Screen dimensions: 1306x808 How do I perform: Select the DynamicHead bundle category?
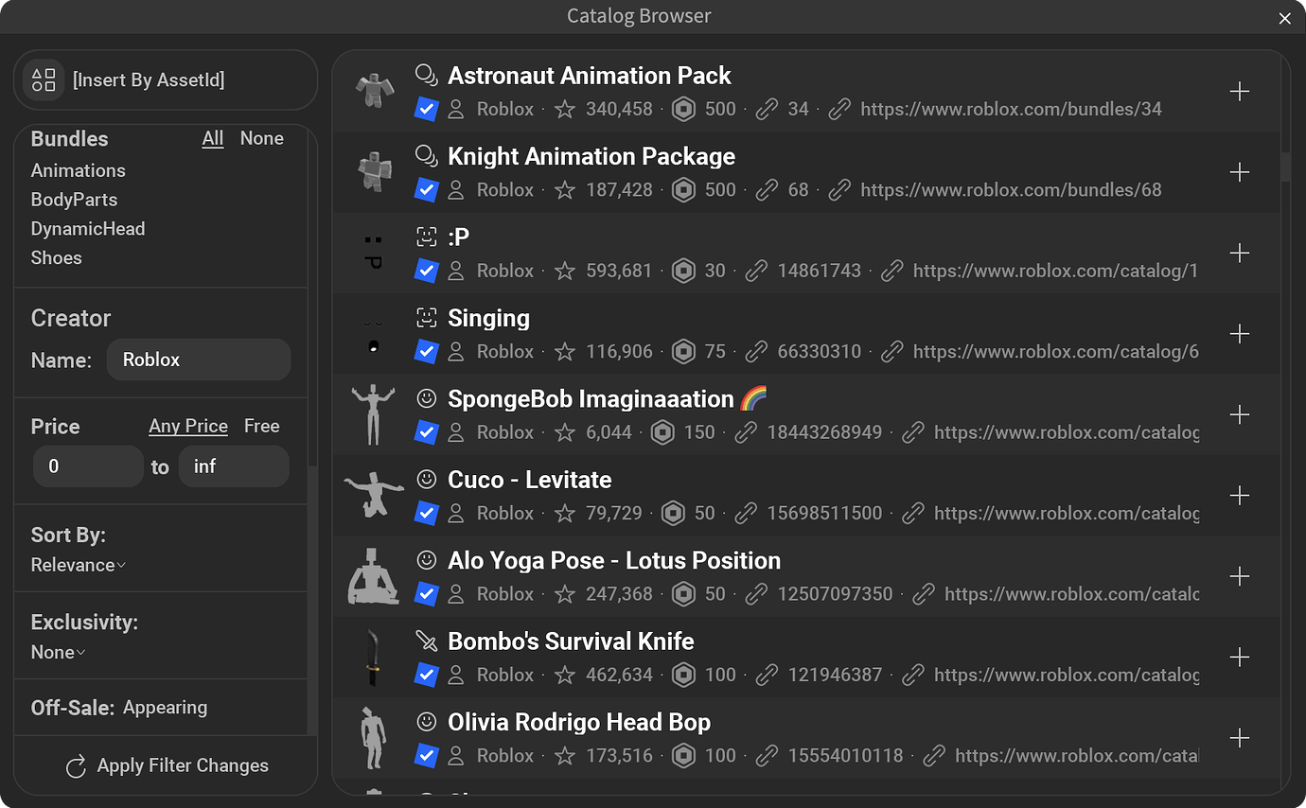[x=87, y=228]
